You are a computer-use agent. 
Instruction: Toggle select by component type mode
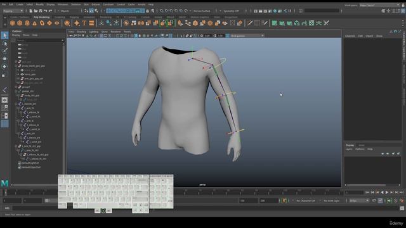96,11
